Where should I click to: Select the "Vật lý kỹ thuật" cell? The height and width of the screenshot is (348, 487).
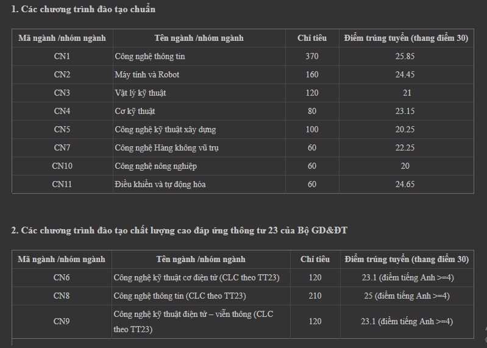140,93
